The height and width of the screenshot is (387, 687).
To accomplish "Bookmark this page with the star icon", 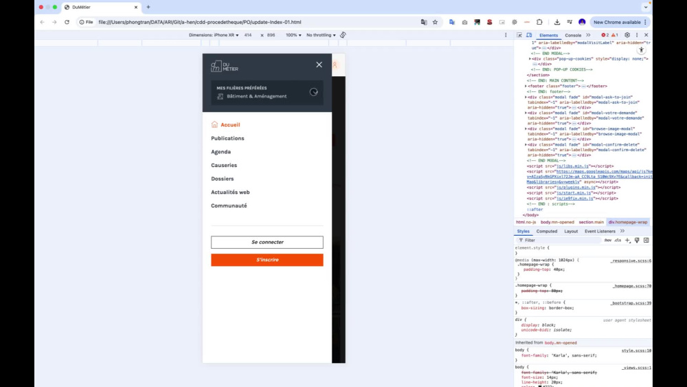I will 435,22.
